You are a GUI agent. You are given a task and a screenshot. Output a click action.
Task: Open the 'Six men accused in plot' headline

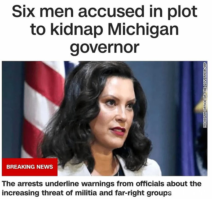105,30
